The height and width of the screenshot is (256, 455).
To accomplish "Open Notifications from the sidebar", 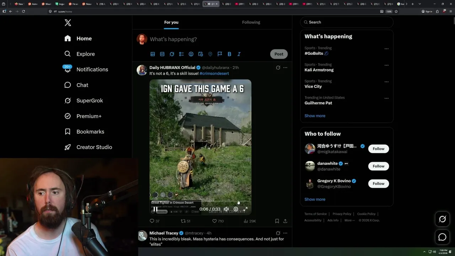I will coord(86,69).
